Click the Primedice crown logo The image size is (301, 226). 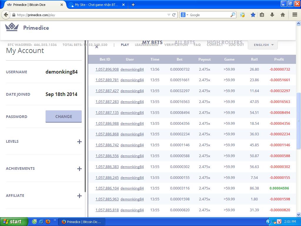coord(12,27)
